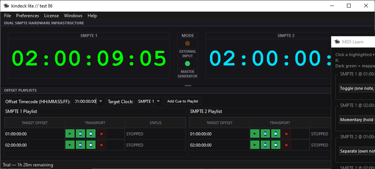Open the Separate (own note) mode dropdown
375x169 pixels.
pyautogui.click(x=357, y=151)
